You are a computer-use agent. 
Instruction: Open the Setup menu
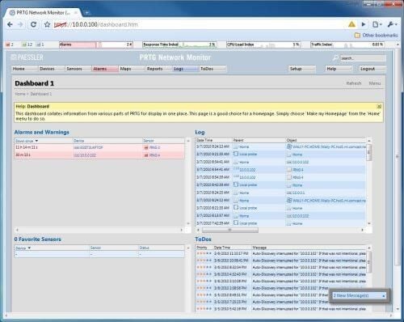301,69
